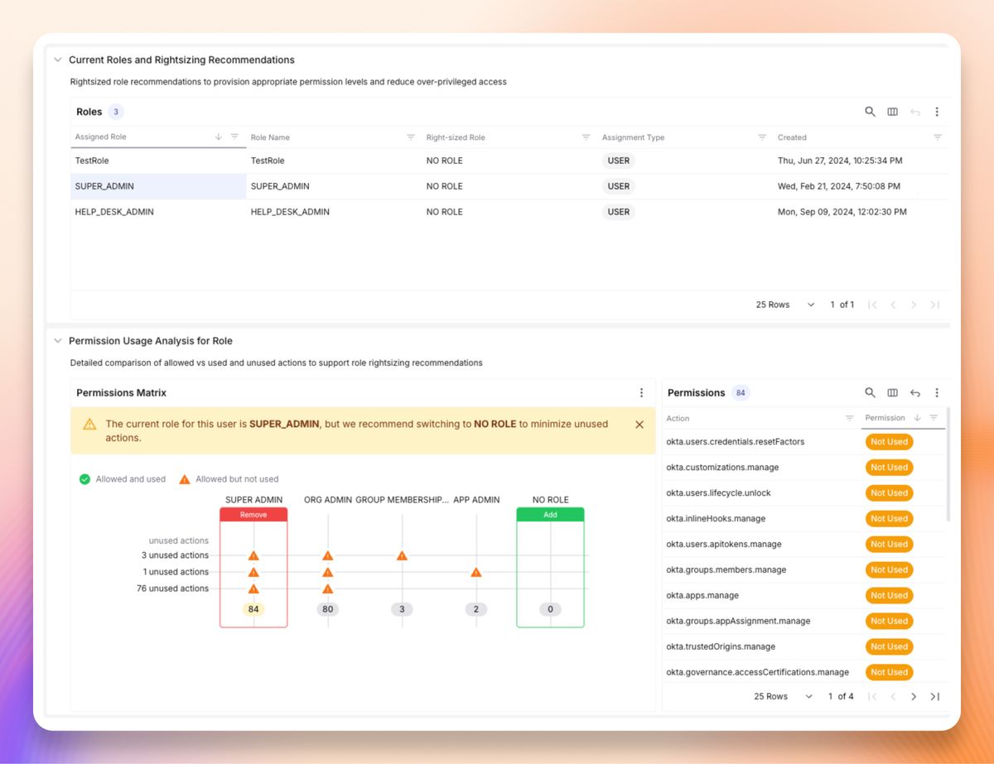Viewport: 994px width, 764px height.
Task: Open column chooser in Permissions table
Action: pyautogui.click(x=892, y=392)
